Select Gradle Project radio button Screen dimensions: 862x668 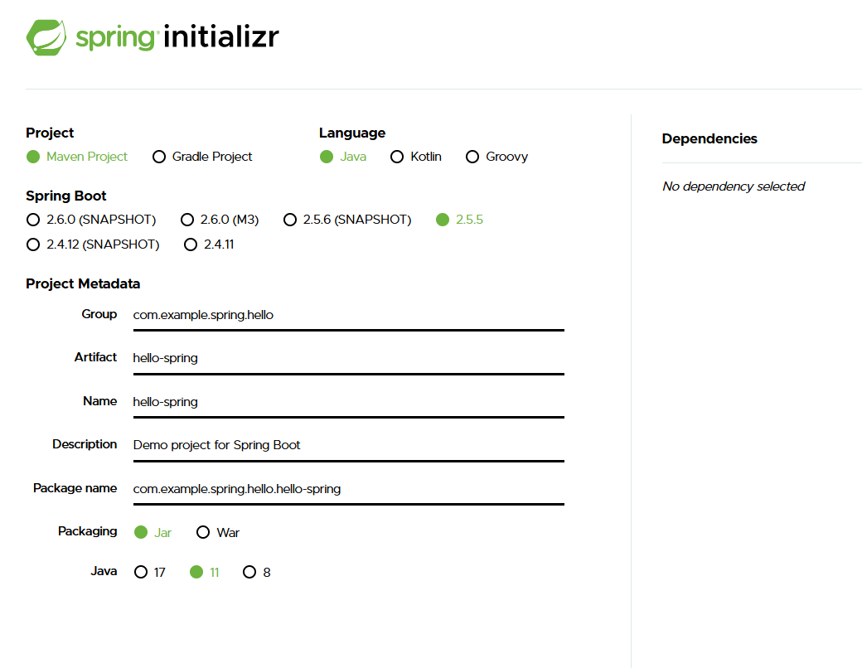159,157
